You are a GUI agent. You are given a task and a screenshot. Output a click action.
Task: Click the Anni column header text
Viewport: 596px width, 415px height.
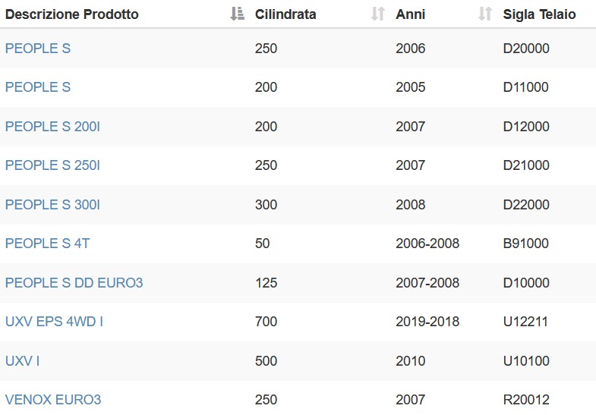tap(411, 14)
